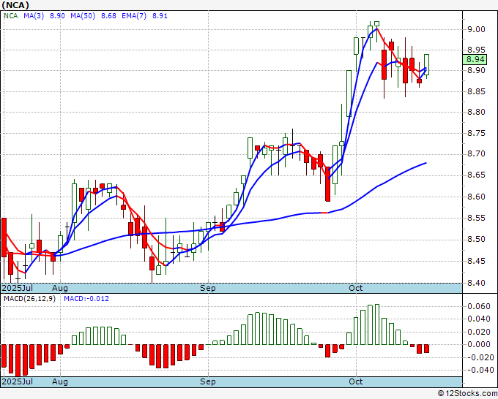
Task: Click the MACD:-0.012 value readout
Action: coord(86,299)
